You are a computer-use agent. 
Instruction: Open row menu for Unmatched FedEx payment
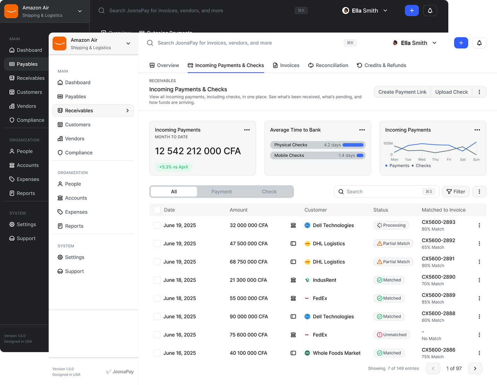pos(479,335)
